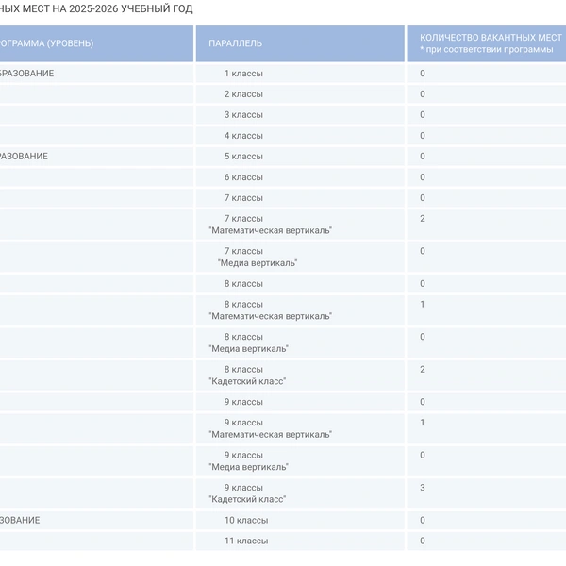
Task: Select the 6 классы cell
Action: pyautogui.click(x=300, y=177)
